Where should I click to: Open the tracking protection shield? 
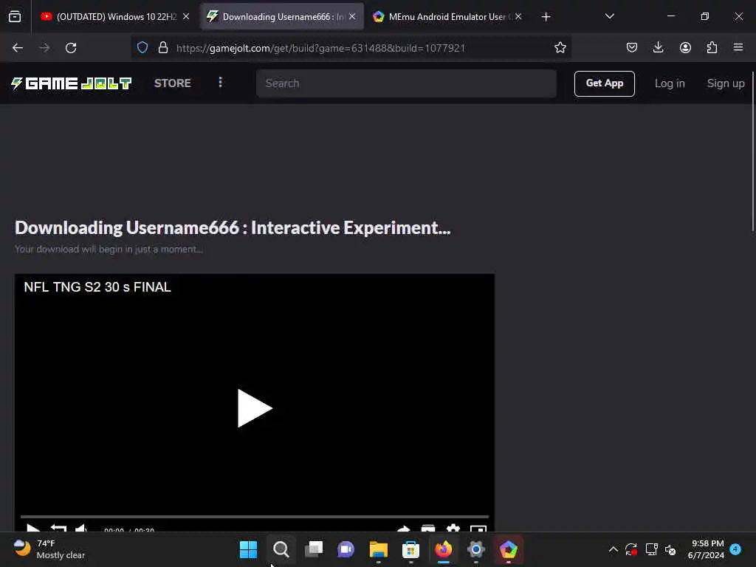tap(142, 47)
